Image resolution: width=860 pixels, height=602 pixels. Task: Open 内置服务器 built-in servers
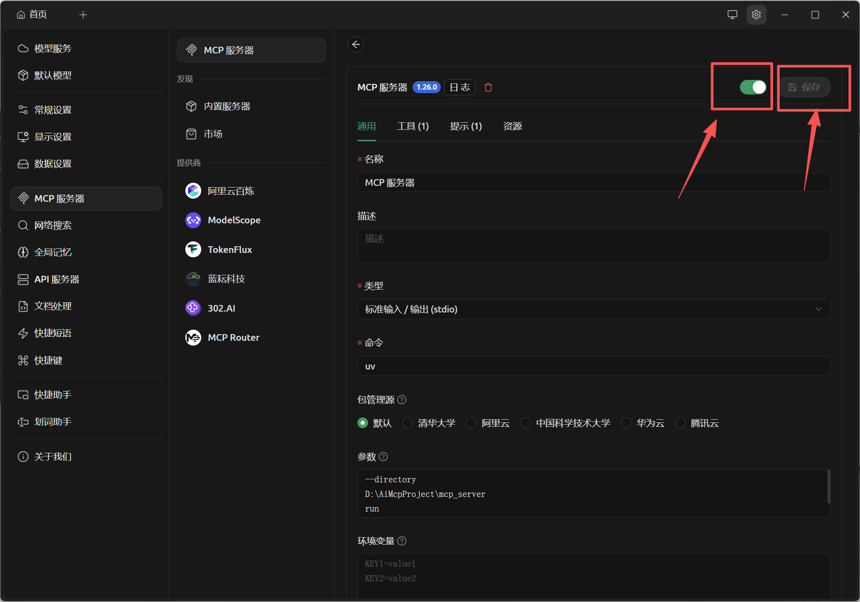point(228,106)
